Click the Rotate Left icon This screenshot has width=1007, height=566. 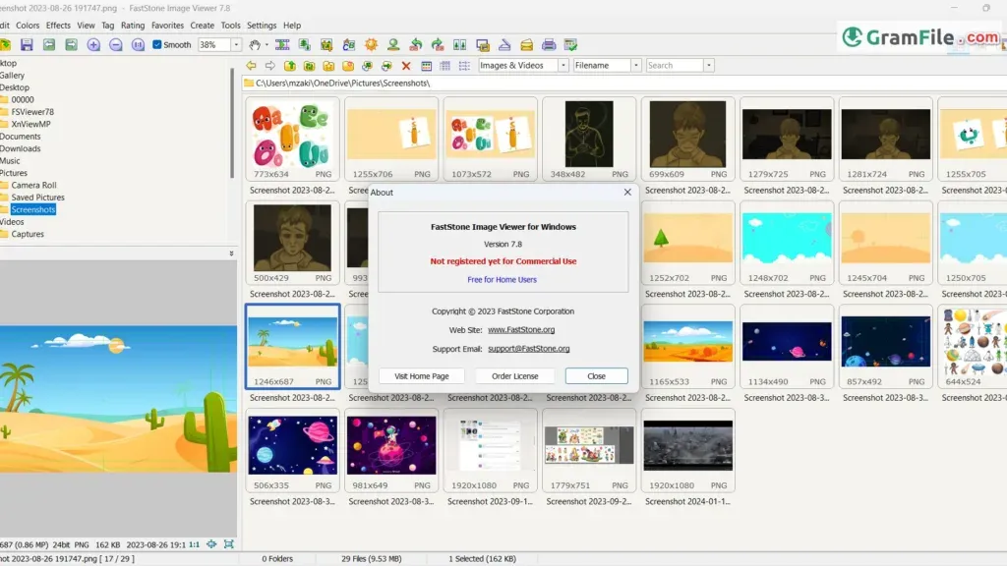[x=416, y=45]
